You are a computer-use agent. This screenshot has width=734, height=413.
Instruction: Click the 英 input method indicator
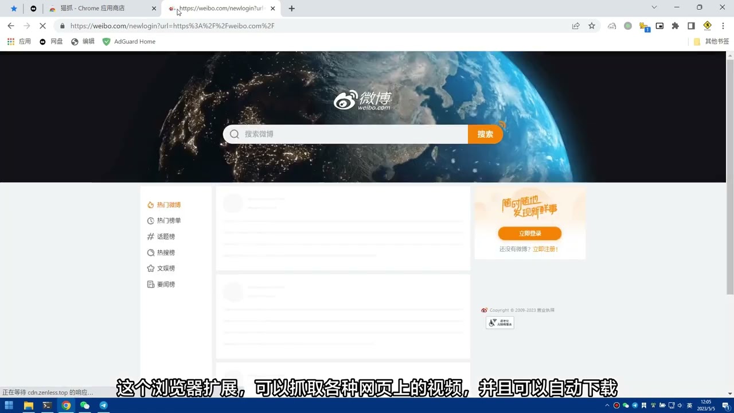[x=689, y=406]
